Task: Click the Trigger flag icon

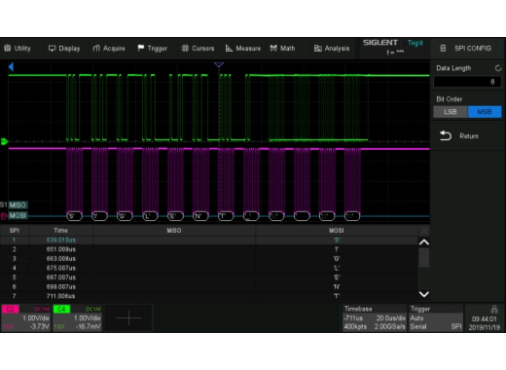Action: coord(141,48)
